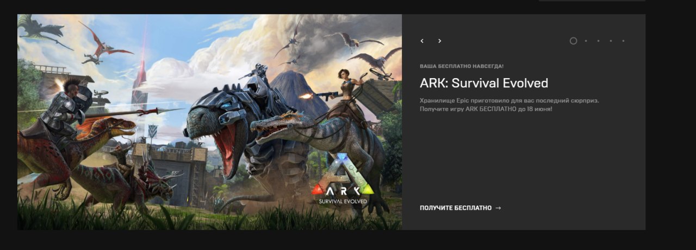The width and height of the screenshot is (696, 250).
Task: Advance carousel with the right chevron arrow
Action: click(439, 41)
